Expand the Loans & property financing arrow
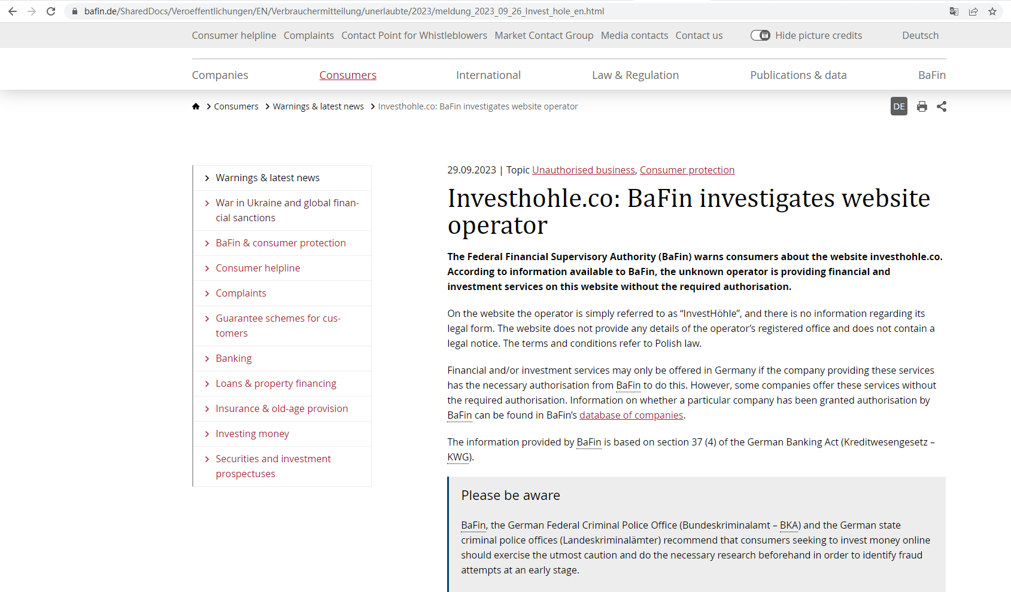The width and height of the screenshot is (1011, 592). (x=207, y=384)
